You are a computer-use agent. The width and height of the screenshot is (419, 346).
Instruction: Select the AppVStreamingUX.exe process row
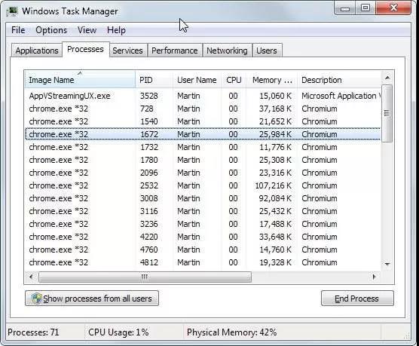203,96
